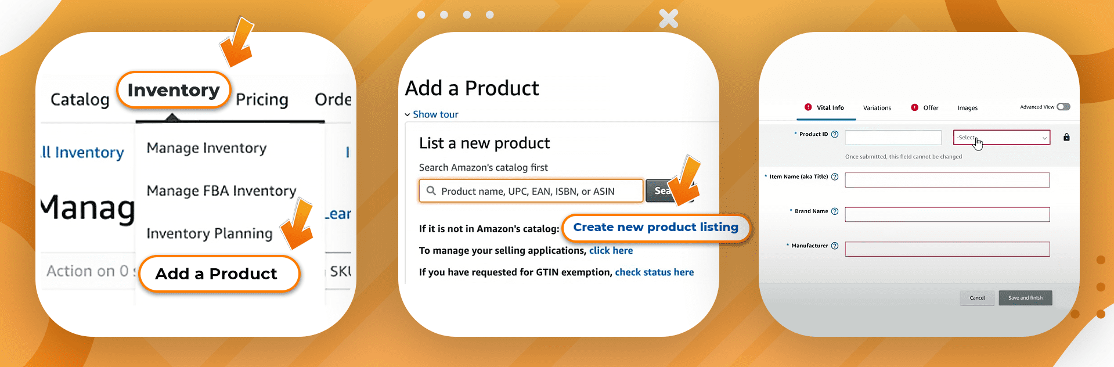Click the help icon next to Brand Name

pos(834,211)
